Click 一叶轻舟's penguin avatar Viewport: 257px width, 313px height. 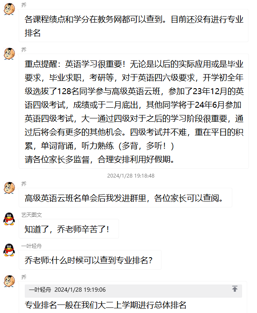pyautogui.click(x=9, y=250)
